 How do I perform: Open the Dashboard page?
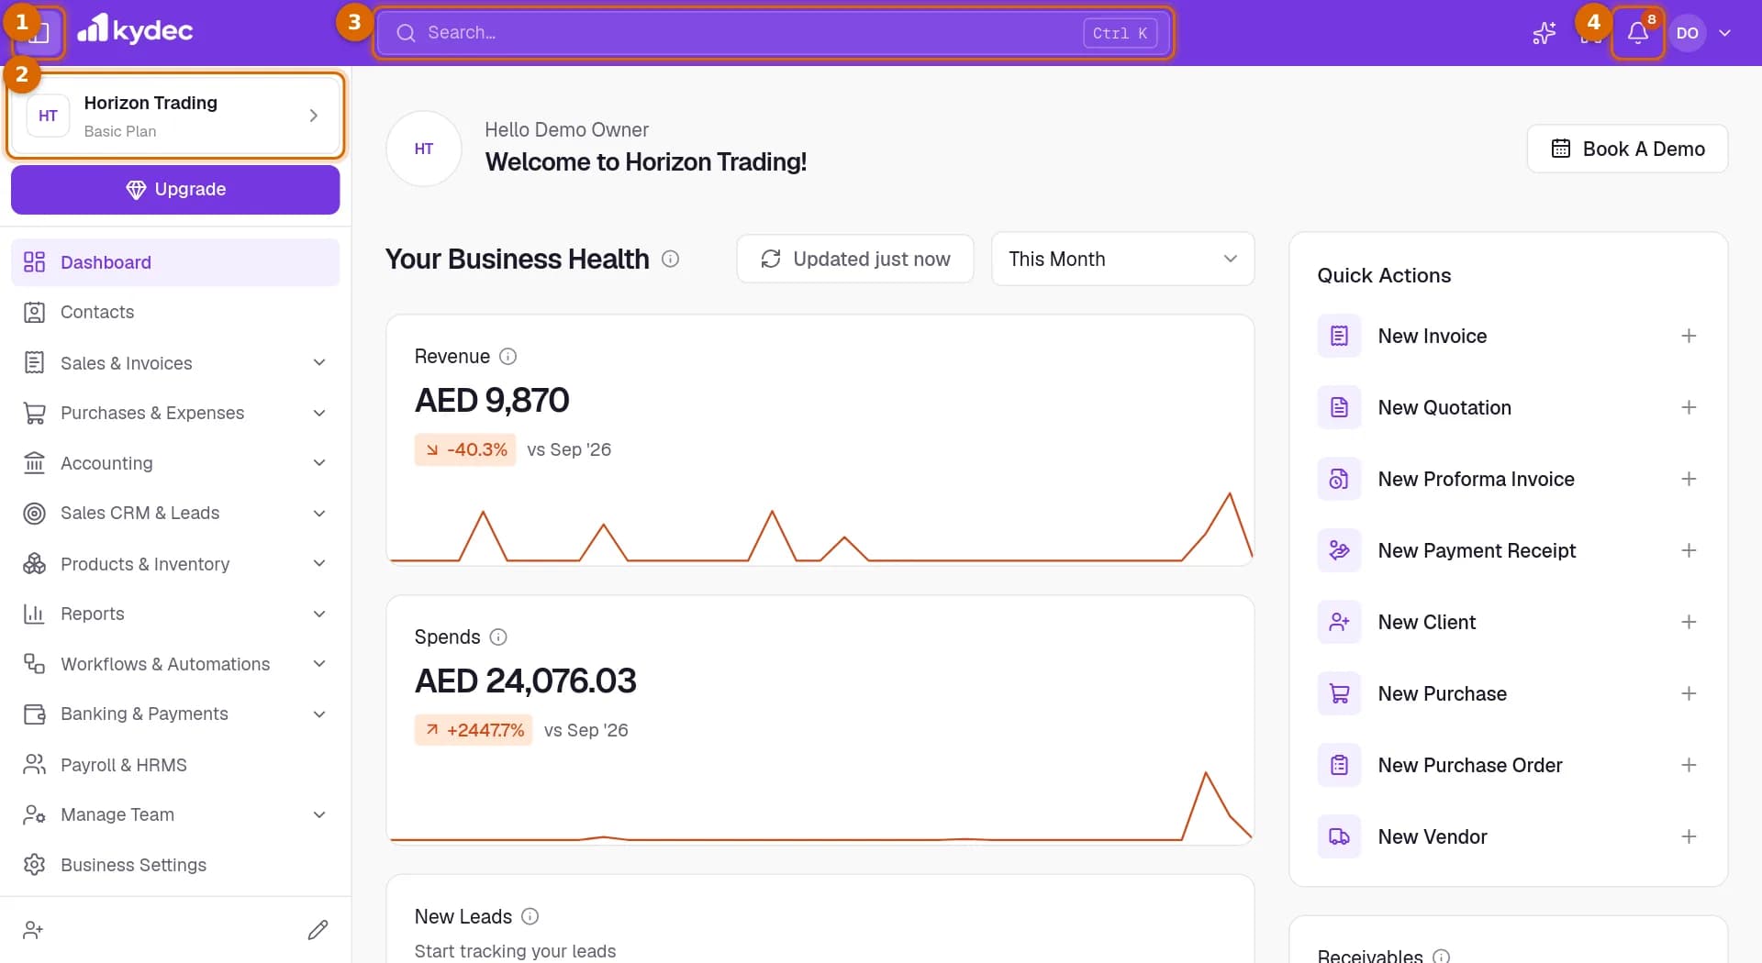click(175, 262)
